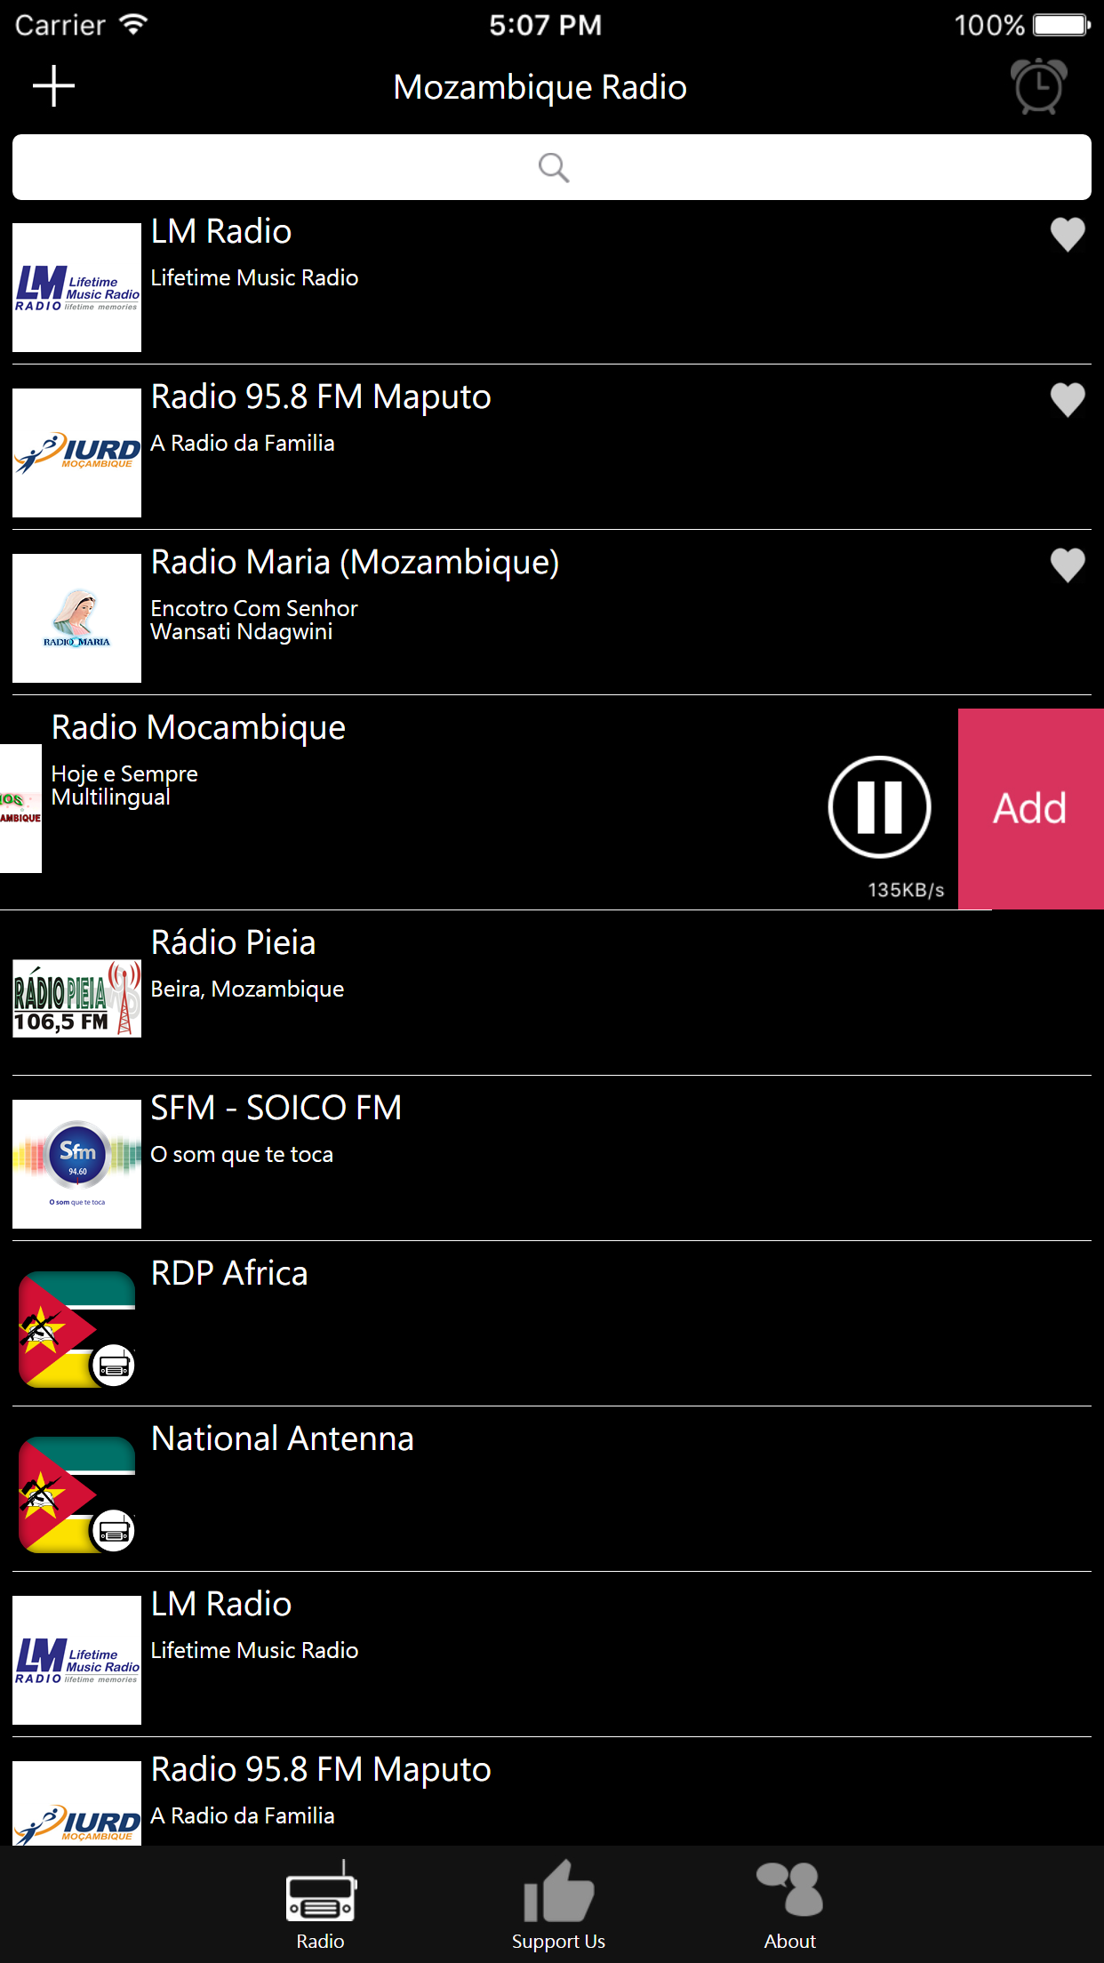The width and height of the screenshot is (1104, 1963).
Task: Select the bottom 'Radio 95.8 FM Maputo' title
Action: pyautogui.click(x=321, y=1769)
